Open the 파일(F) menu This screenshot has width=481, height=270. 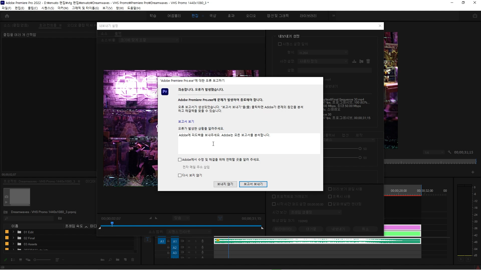click(x=7, y=8)
